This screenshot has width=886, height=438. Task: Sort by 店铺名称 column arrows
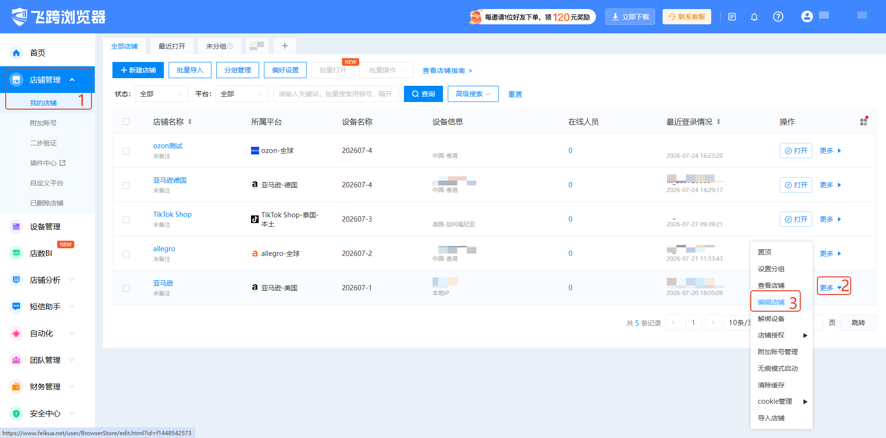[190, 122]
